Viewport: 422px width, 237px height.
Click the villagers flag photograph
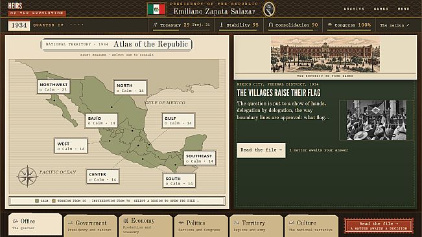click(x=377, y=120)
